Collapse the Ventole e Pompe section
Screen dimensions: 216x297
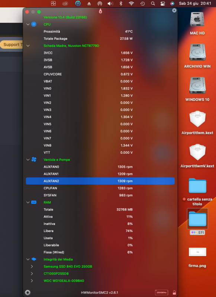pyautogui.click(x=28, y=160)
